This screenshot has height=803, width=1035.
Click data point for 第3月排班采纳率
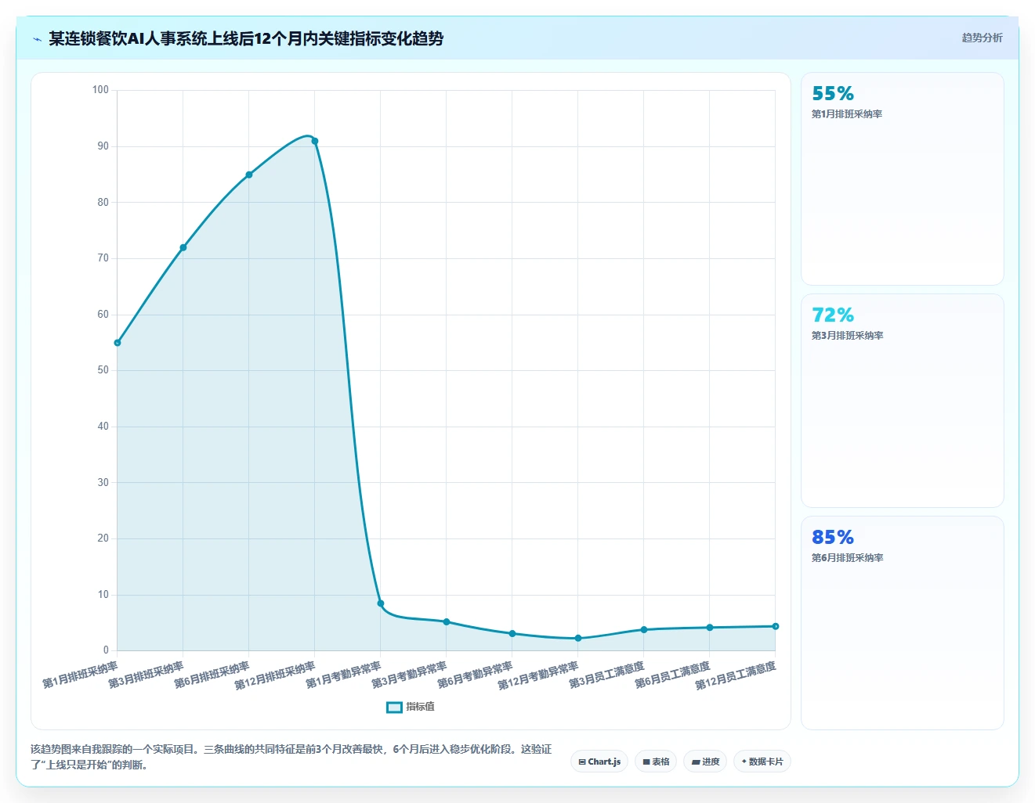point(183,247)
